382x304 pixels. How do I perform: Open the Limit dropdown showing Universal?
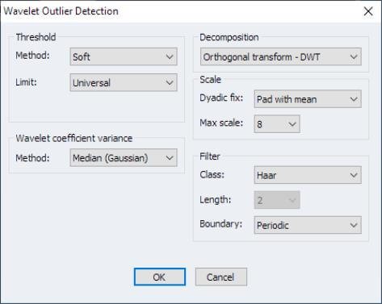(x=124, y=82)
